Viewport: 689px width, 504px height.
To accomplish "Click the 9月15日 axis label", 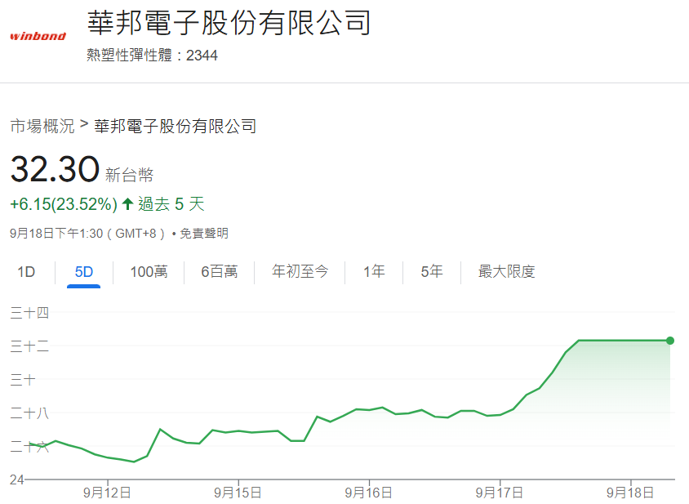I will (238, 493).
